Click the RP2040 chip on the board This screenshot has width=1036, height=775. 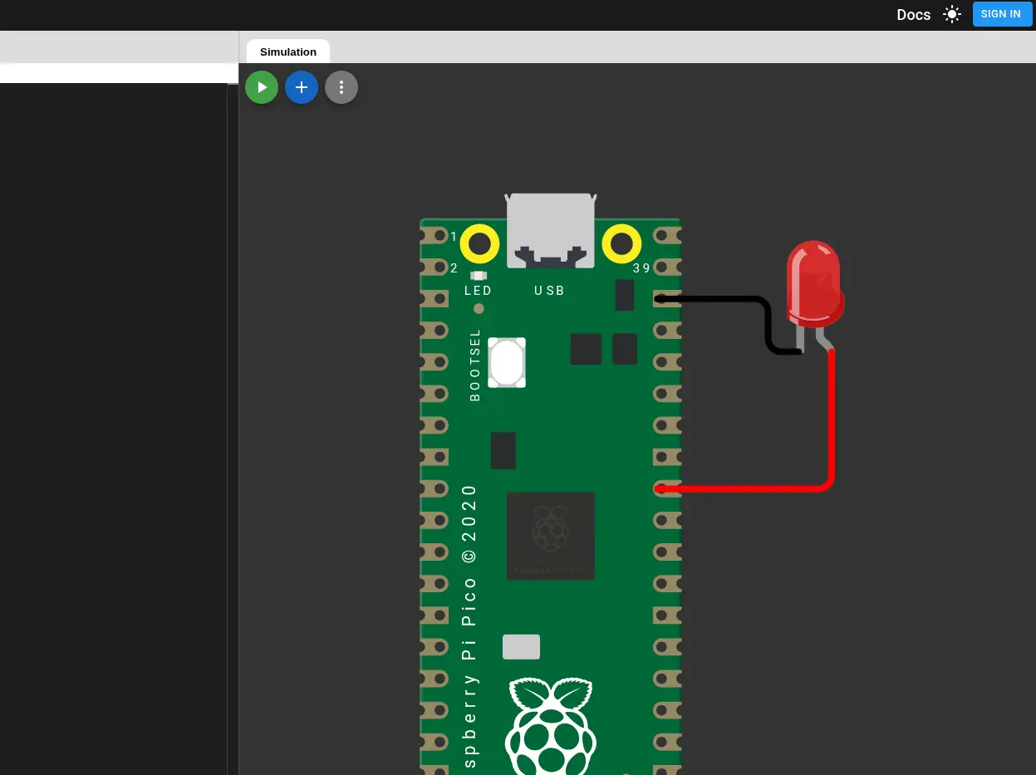pyautogui.click(x=550, y=535)
